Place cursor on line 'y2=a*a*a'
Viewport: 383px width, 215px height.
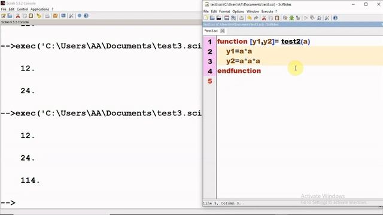point(243,61)
